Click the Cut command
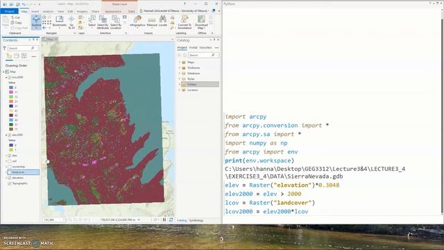Viewport: 444px width, 250px height. [x=15, y=17]
